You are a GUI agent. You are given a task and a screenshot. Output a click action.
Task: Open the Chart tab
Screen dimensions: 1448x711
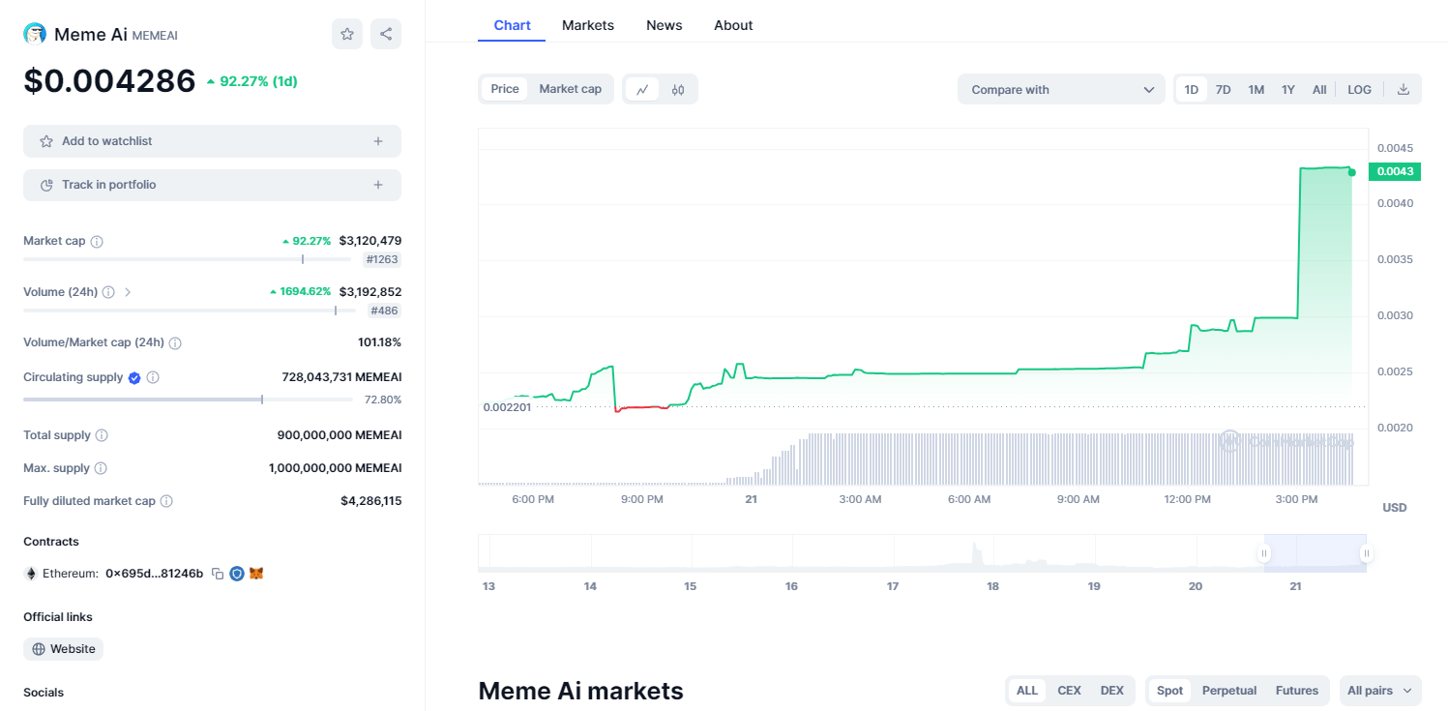pyautogui.click(x=512, y=25)
